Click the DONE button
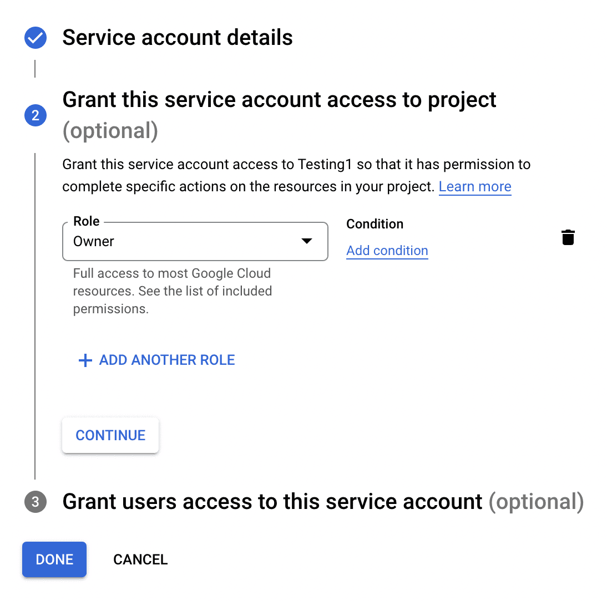The width and height of the screenshot is (607, 601). pos(54,559)
